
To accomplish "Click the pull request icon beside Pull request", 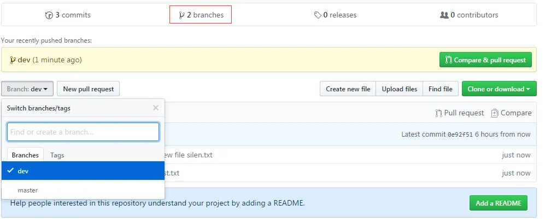I will [438, 113].
